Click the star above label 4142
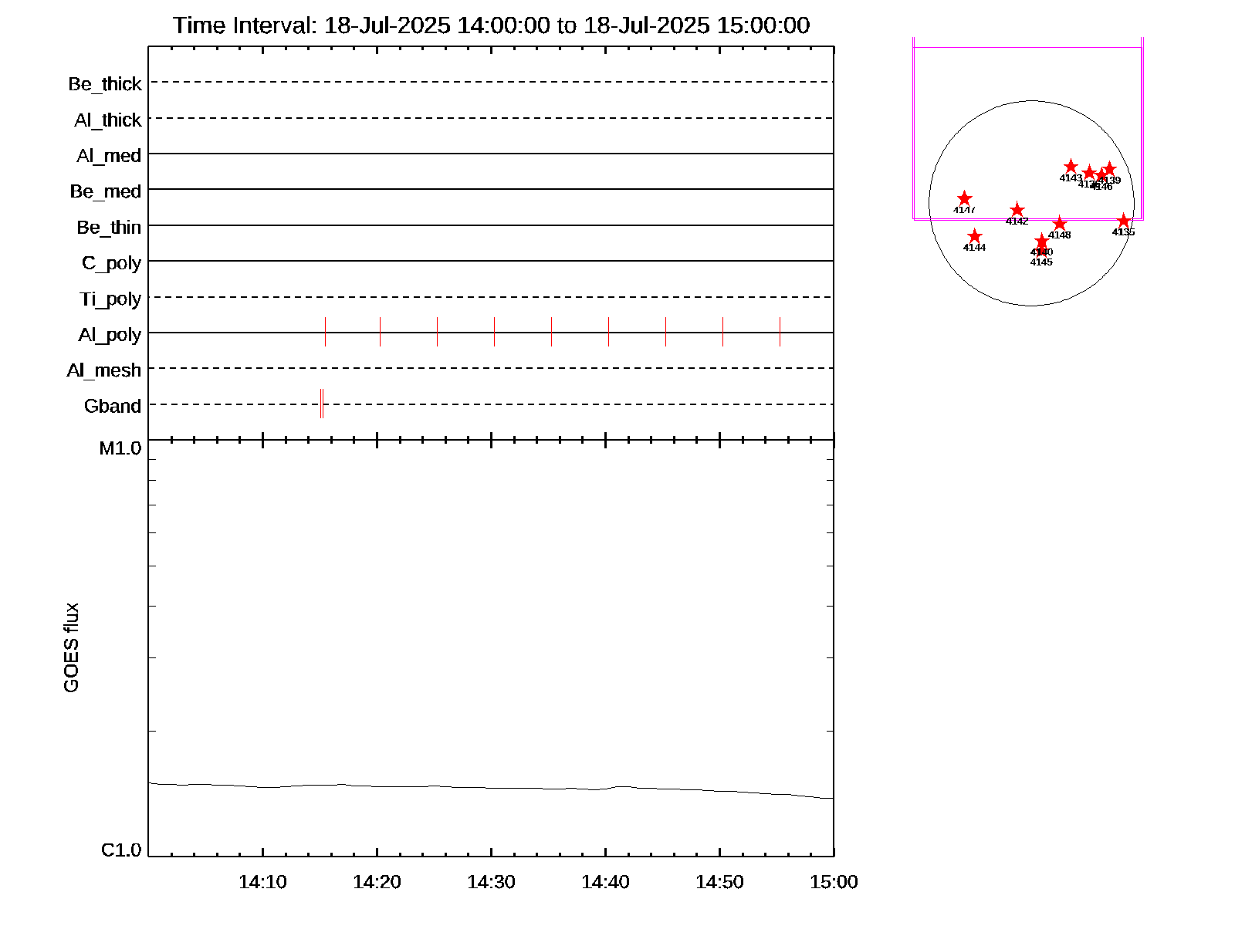Image resolution: width=1235 pixels, height=926 pixels. (x=1017, y=210)
